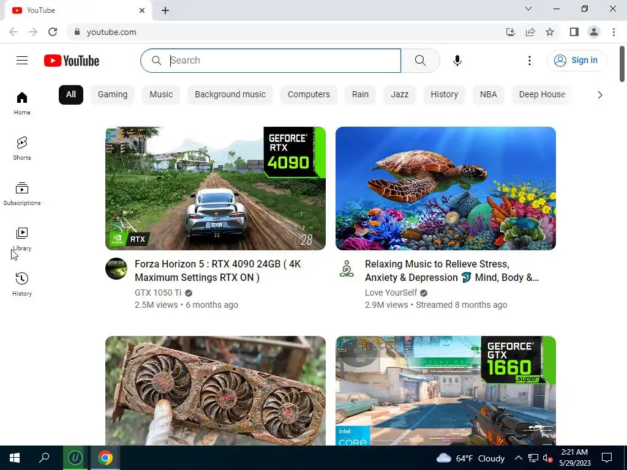
Task: Open the YouTube hamburger guide menu
Action: pyautogui.click(x=22, y=61)
